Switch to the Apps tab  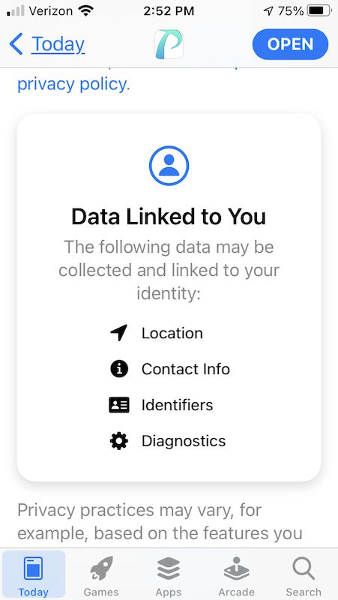click(169, 575)
